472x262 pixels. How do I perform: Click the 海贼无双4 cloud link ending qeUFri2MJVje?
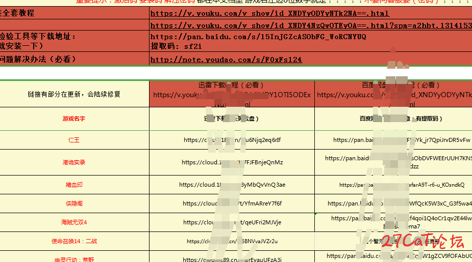pyautogui.click(x=232, y=222)
